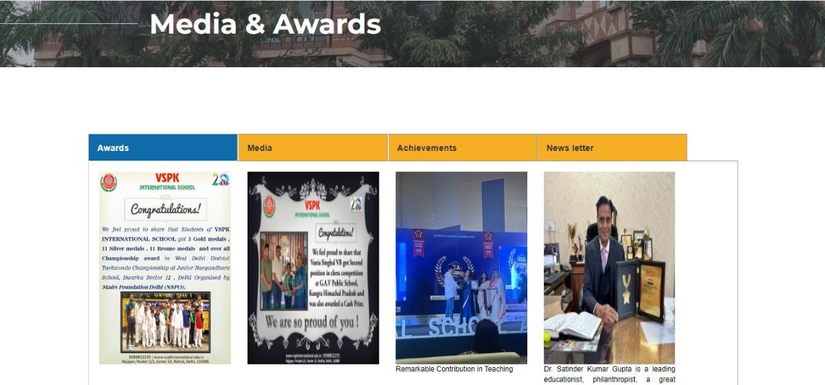Click the anniversary logo on the chess poster
Image resolution: width=825 pixels, height=385 pixels.
tap(355, 205)
